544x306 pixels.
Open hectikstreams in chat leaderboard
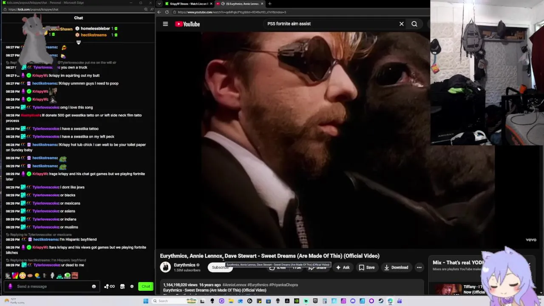(93, 35)
